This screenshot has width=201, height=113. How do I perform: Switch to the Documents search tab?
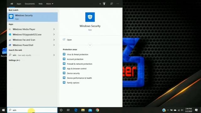30,4
